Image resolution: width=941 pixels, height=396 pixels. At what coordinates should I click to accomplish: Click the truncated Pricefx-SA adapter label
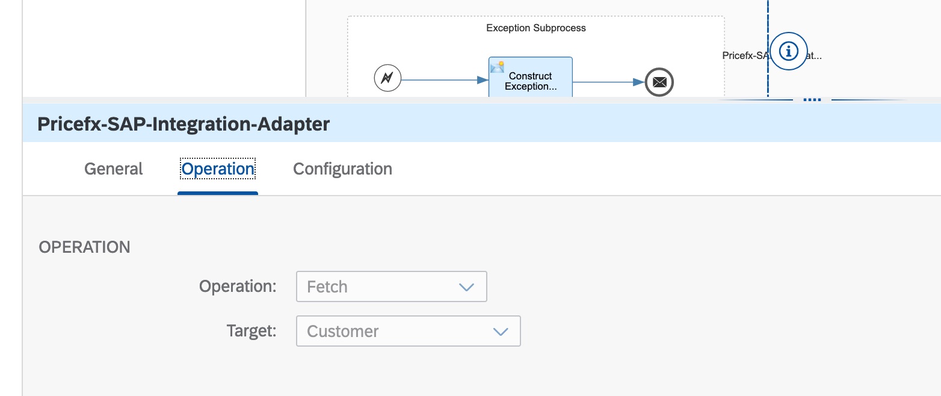pyautogui.click(x=745, y=56)
